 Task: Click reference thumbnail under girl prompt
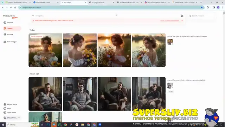coord(170,42)
